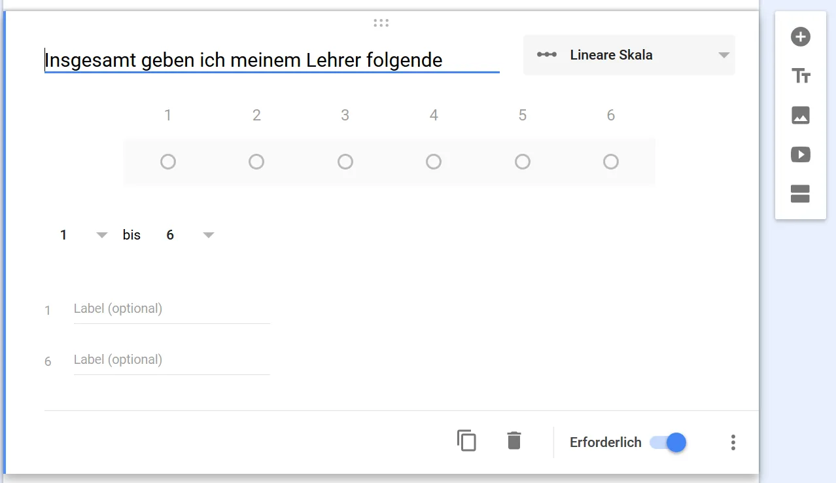Image resolution: width=836 pixels, height=483 pixels.
Task: Open more options three-dot menu
Action: (733, 442)
